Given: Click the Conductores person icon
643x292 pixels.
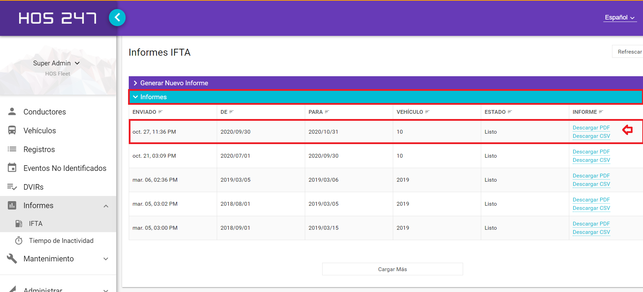Looking at the screenshot, I should (12, 111).
